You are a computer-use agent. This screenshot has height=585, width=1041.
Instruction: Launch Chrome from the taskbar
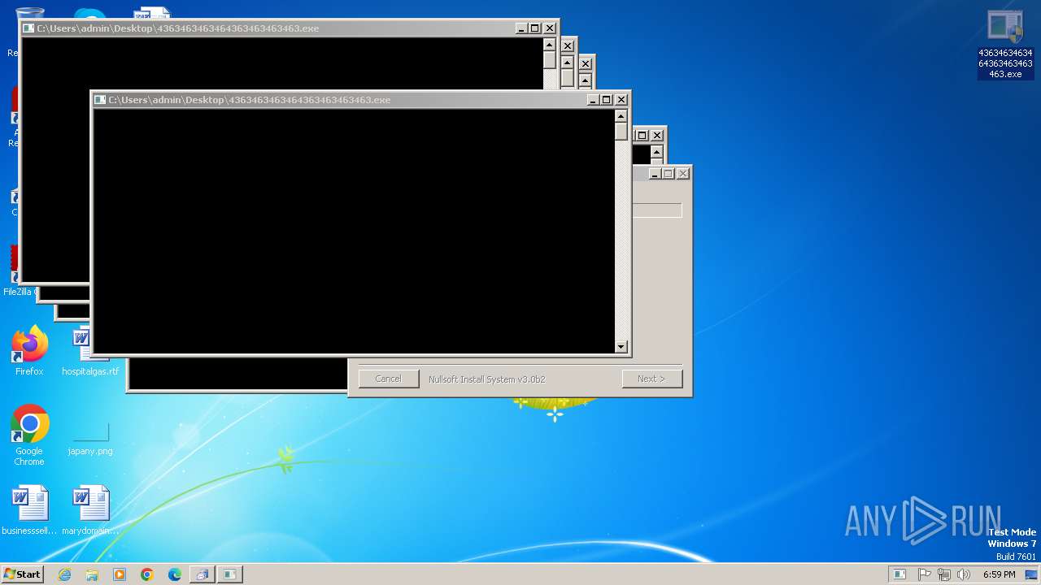(x=147, y=574)
